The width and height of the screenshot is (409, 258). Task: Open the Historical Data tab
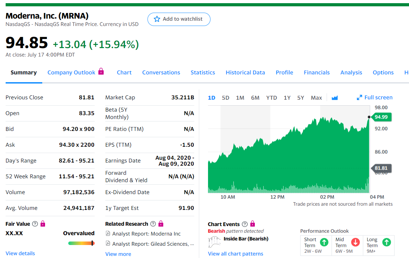coord(245,73)
